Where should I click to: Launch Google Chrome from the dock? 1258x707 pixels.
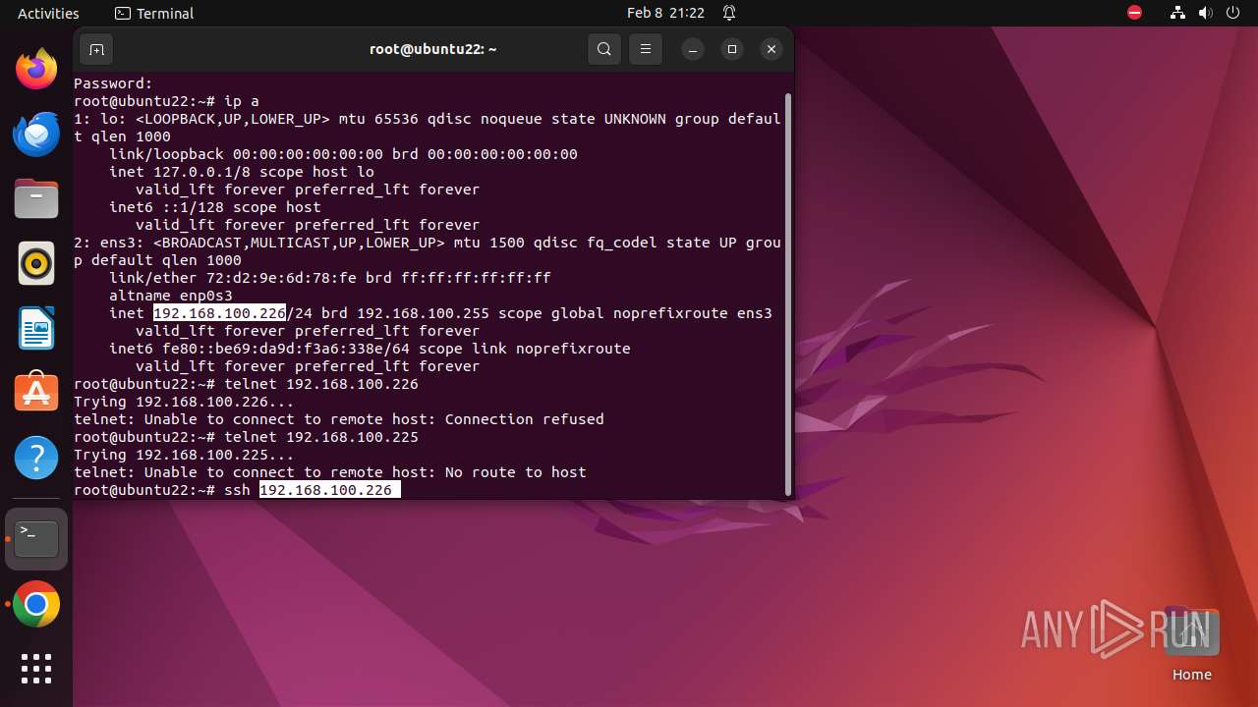point(36,605)
